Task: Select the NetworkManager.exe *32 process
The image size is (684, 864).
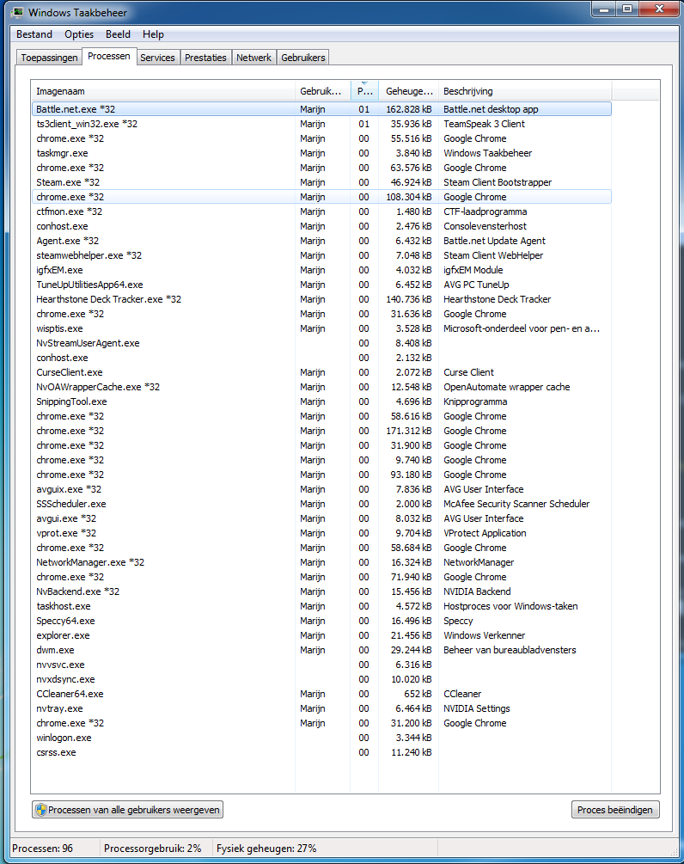Action: 321,562
